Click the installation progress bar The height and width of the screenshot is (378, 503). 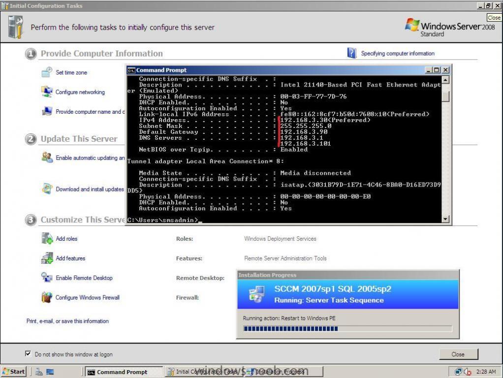348,329
